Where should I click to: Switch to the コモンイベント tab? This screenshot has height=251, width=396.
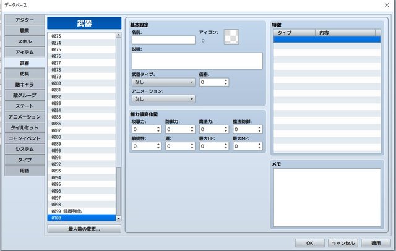25,138
